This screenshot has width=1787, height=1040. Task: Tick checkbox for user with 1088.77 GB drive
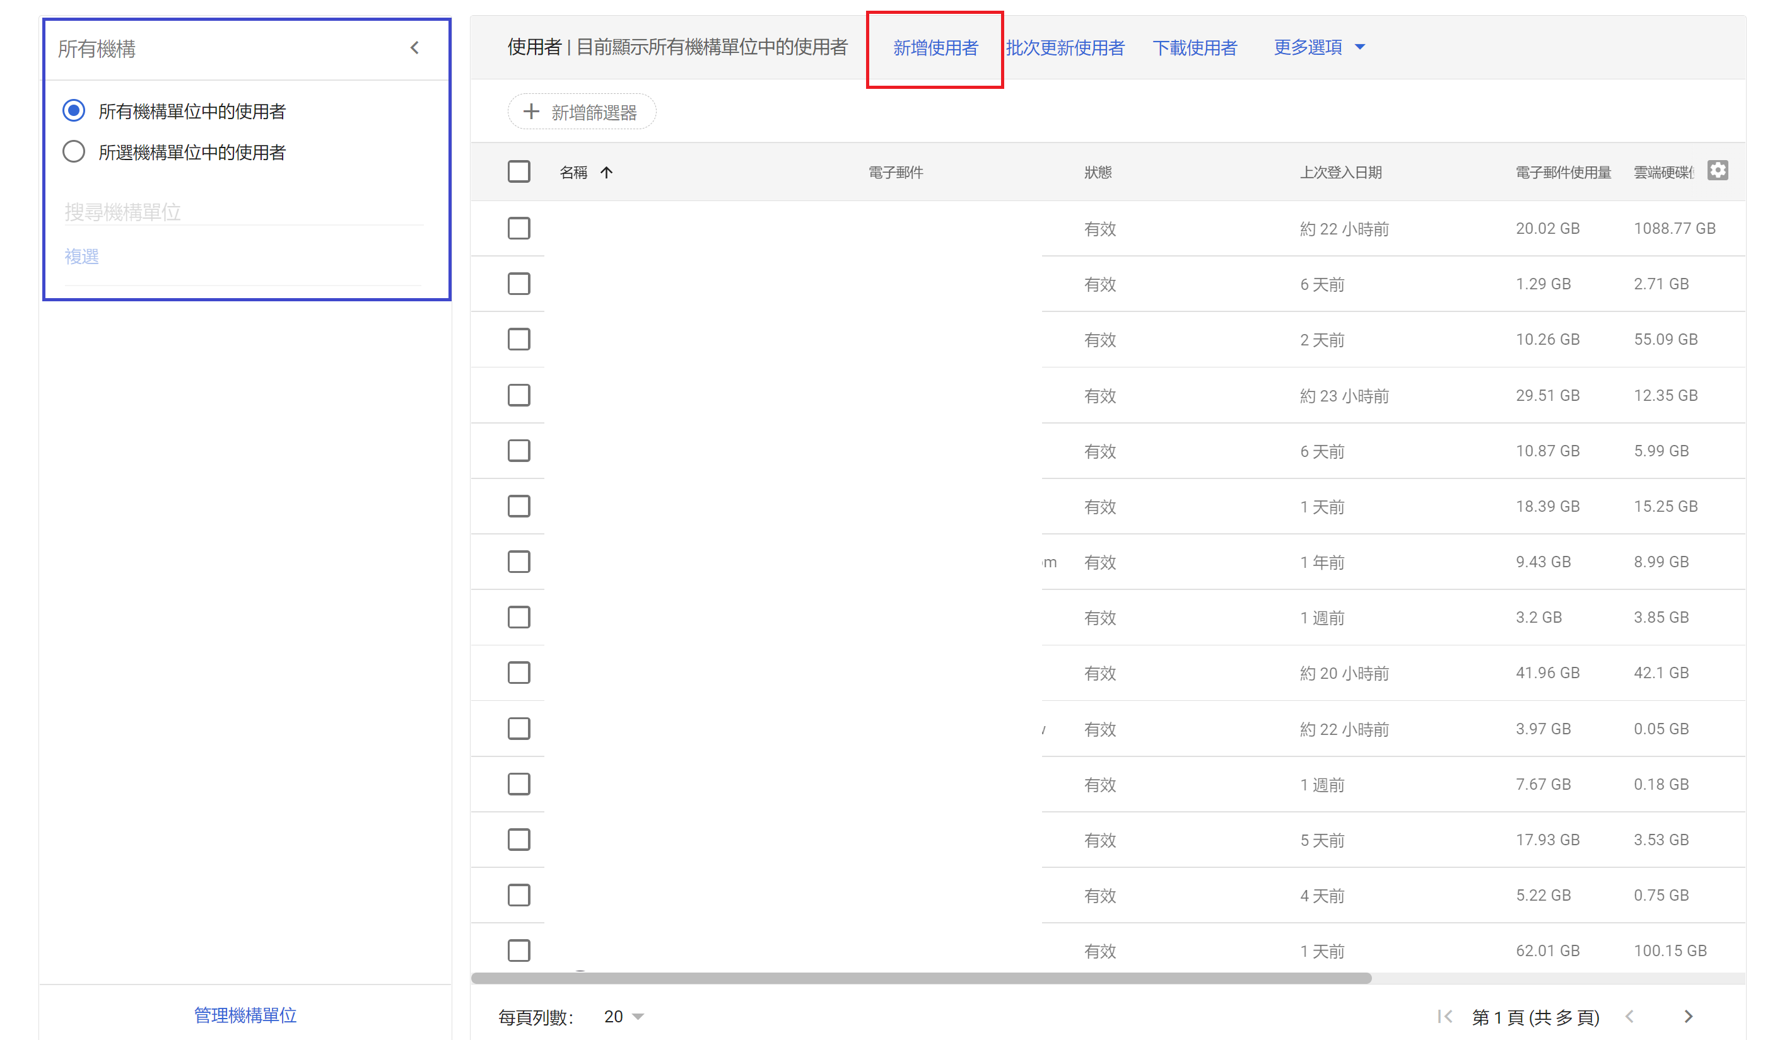(519, 229)
